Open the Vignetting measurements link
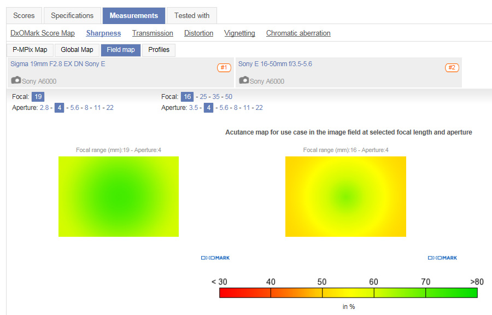Screen dimensions: 492x315 coord(239,33)
